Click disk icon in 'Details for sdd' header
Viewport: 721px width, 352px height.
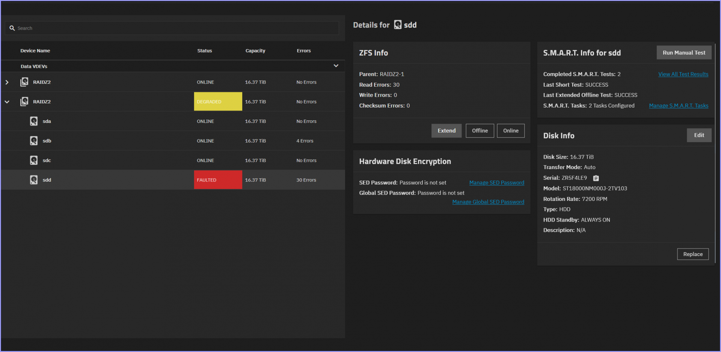tap(398, 25)
